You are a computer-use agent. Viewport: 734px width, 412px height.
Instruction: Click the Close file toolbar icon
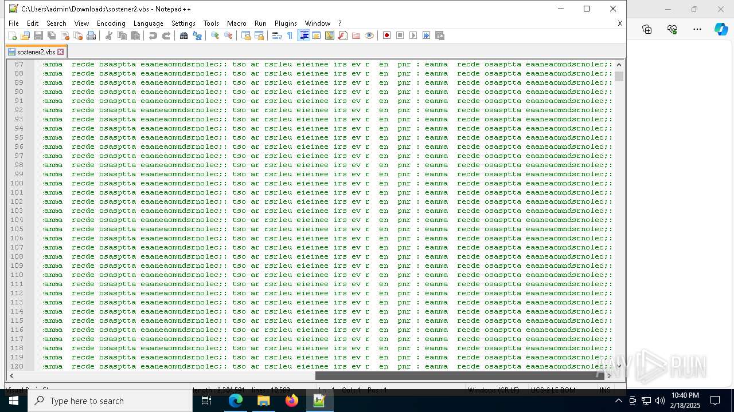click(x=65, y=35)
